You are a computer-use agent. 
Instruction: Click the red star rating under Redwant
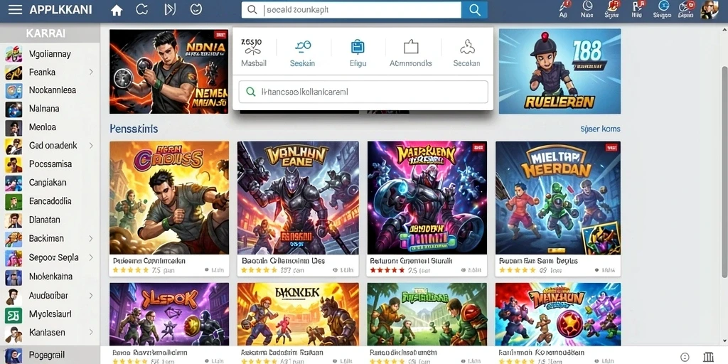[387, 269]
